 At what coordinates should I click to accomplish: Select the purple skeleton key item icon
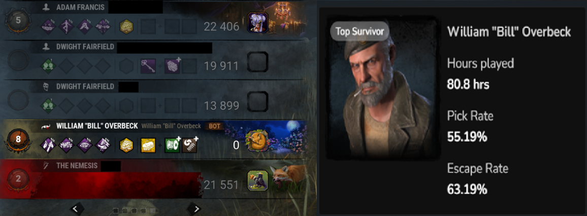148,66
